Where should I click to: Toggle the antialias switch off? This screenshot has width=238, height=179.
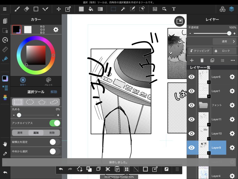[x=55, y=123]
